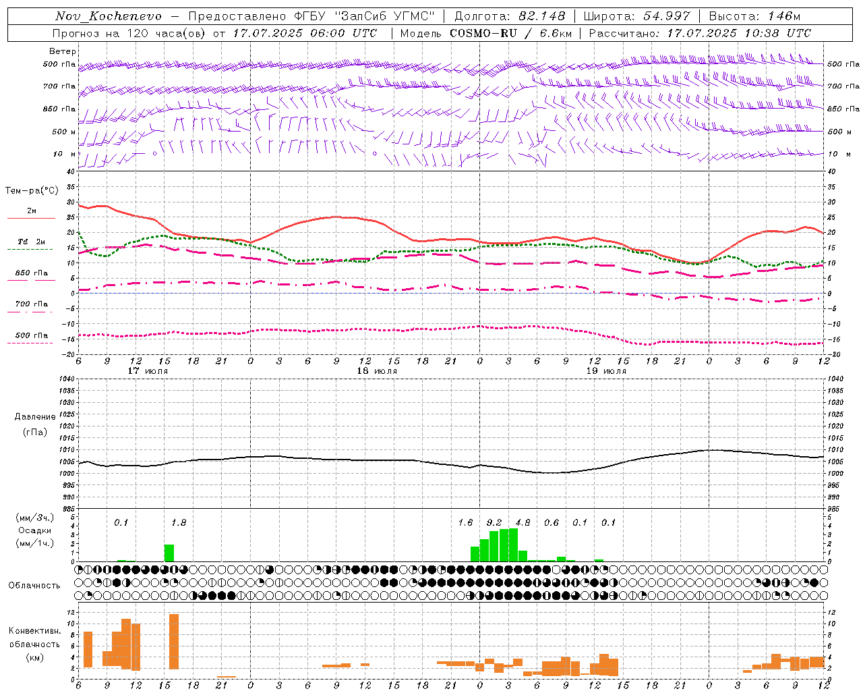Select the 1.8 precipitation total value

coord(179,522)
